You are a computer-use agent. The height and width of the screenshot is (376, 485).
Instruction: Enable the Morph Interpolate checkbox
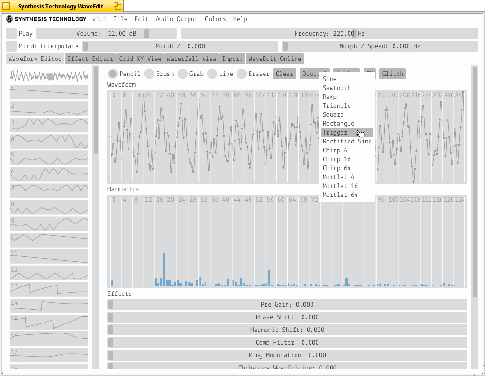point(11,46)
